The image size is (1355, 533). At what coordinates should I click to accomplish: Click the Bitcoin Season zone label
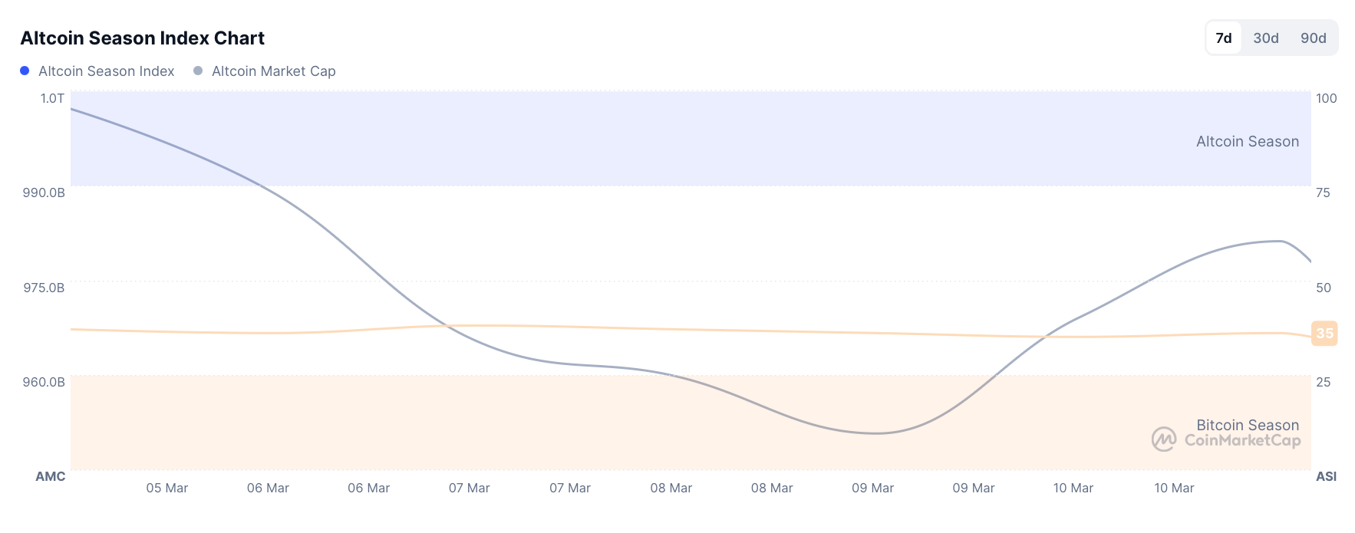tap(1248, 425)
